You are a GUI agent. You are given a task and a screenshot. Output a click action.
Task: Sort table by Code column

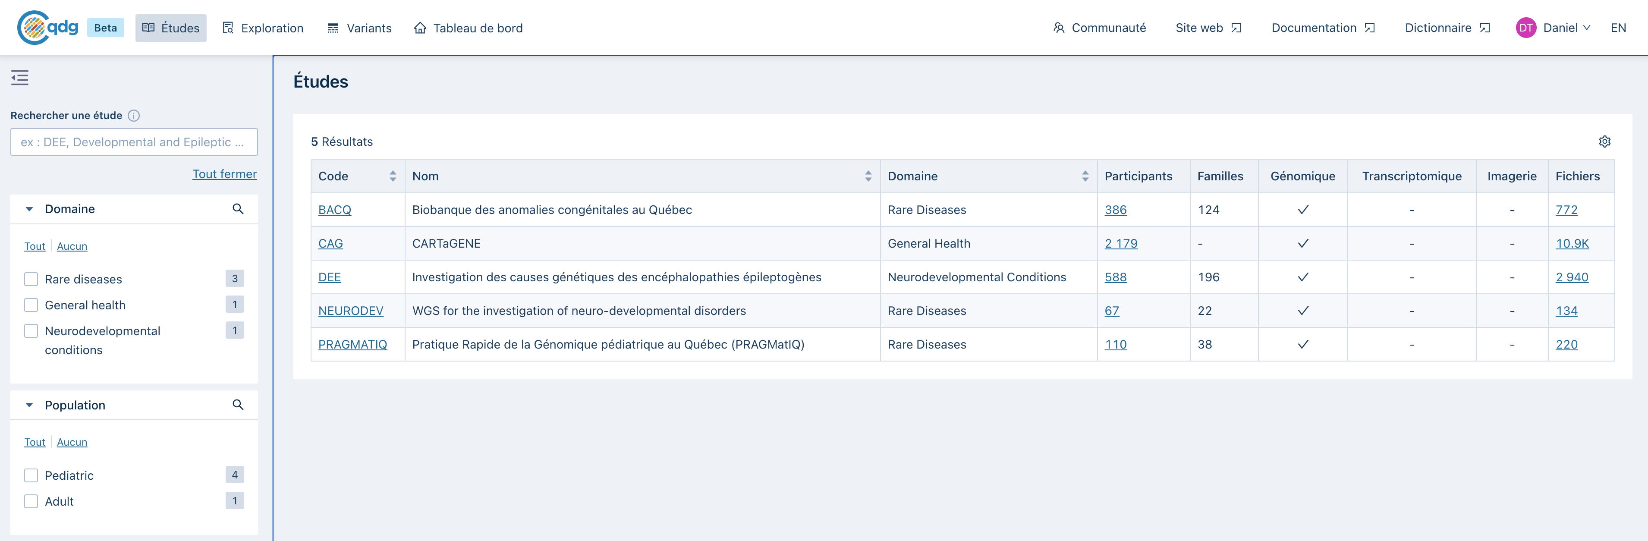[392, 176]
